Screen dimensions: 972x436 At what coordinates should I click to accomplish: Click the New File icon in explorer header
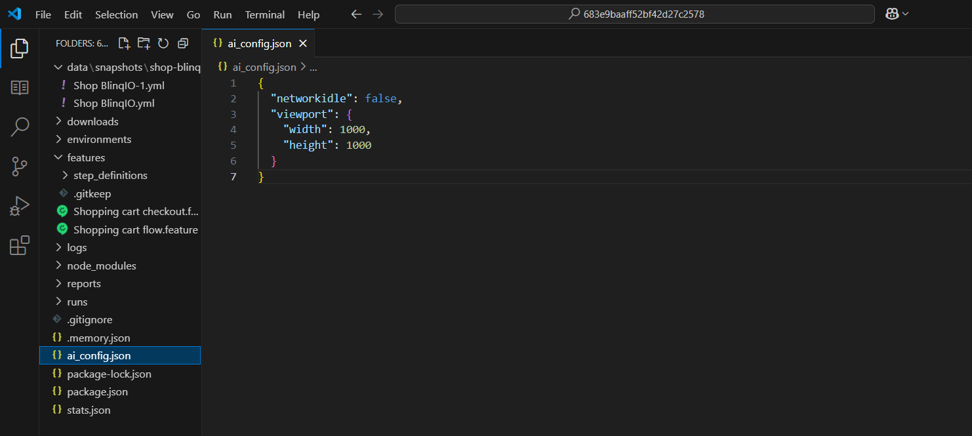(124, 43)
